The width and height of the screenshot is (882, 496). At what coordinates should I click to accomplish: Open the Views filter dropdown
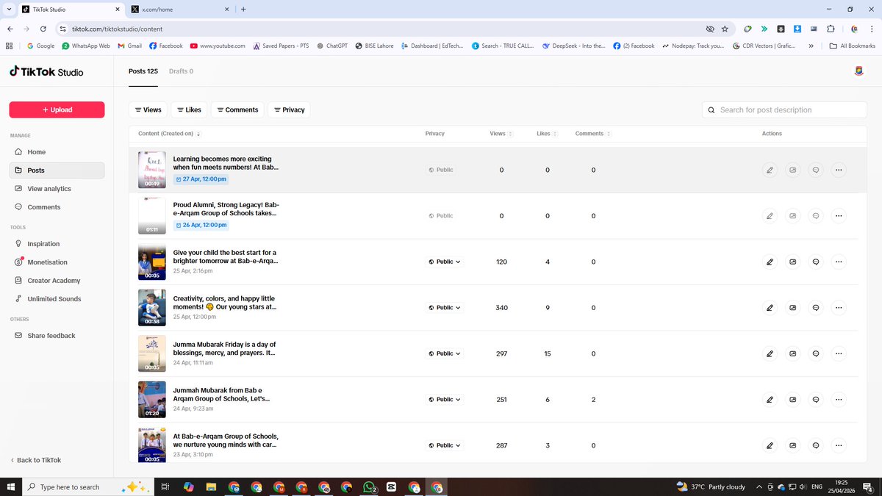(148, 109)
